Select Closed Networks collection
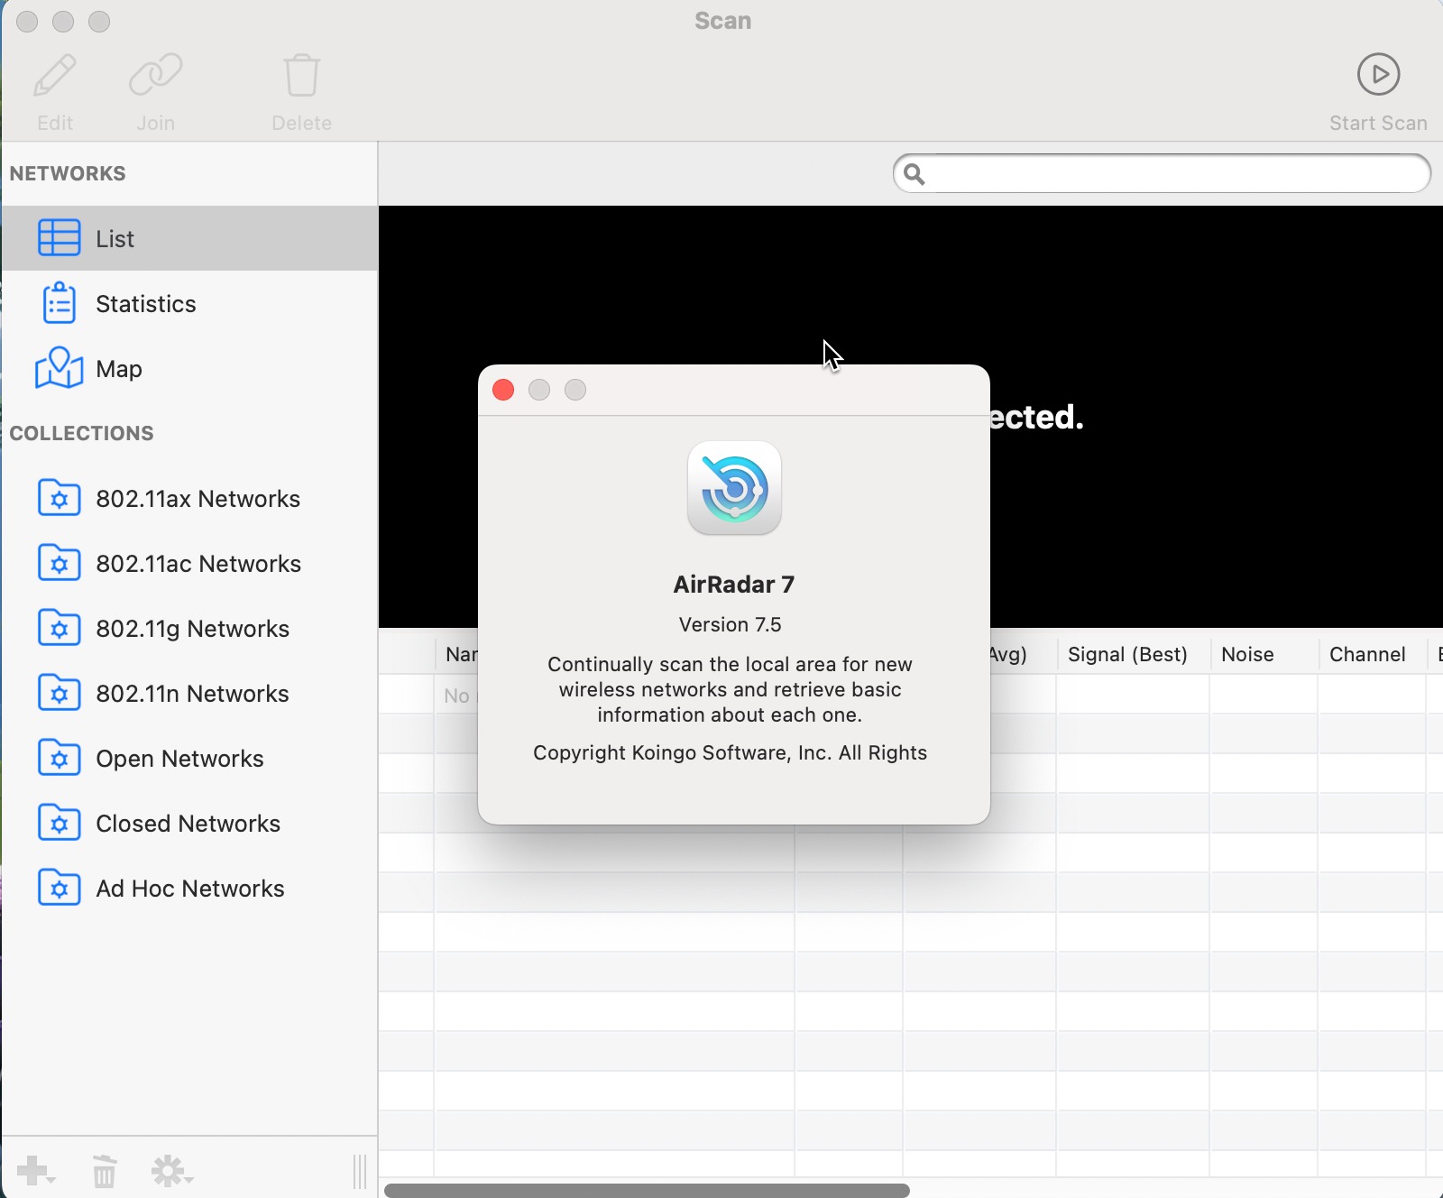Image resolution: width=1443 pixels, height=1198 pixels. pyautogui.click(x=189, y=824)
